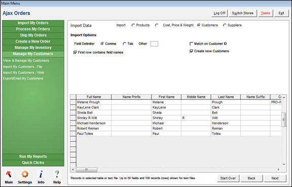292x187 pixels.
Task: Select the KayLene Clark full name cell
Action: pos(94,107)
